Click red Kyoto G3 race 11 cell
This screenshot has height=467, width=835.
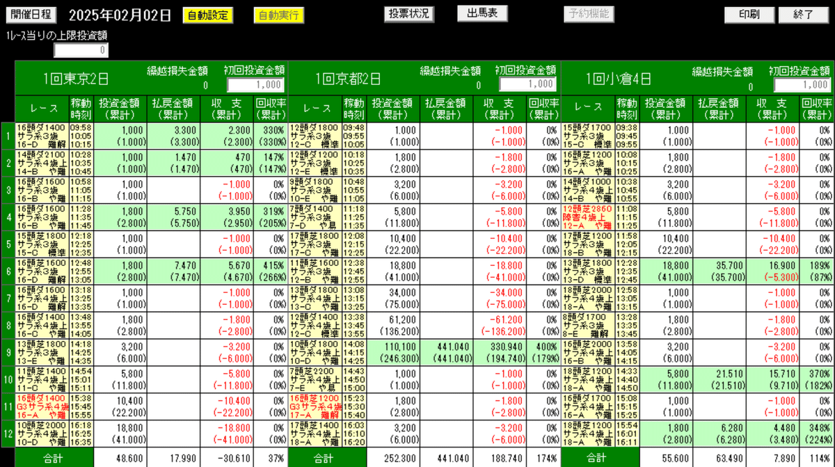(315, 406)
